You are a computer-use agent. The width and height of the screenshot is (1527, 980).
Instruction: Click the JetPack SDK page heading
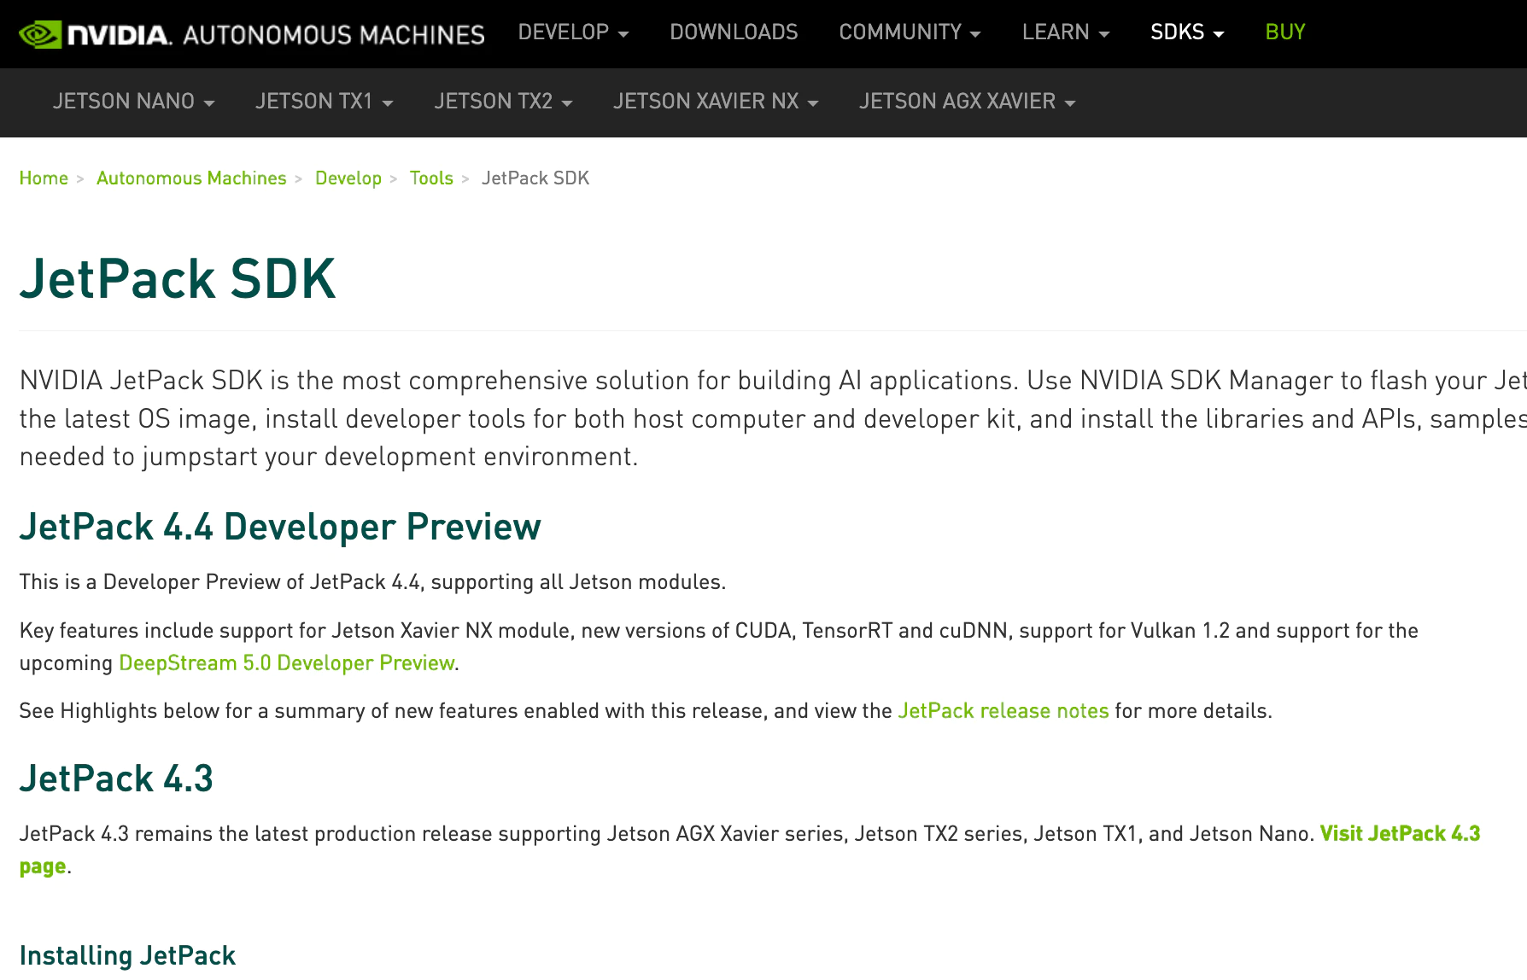[x=178, y=279]
